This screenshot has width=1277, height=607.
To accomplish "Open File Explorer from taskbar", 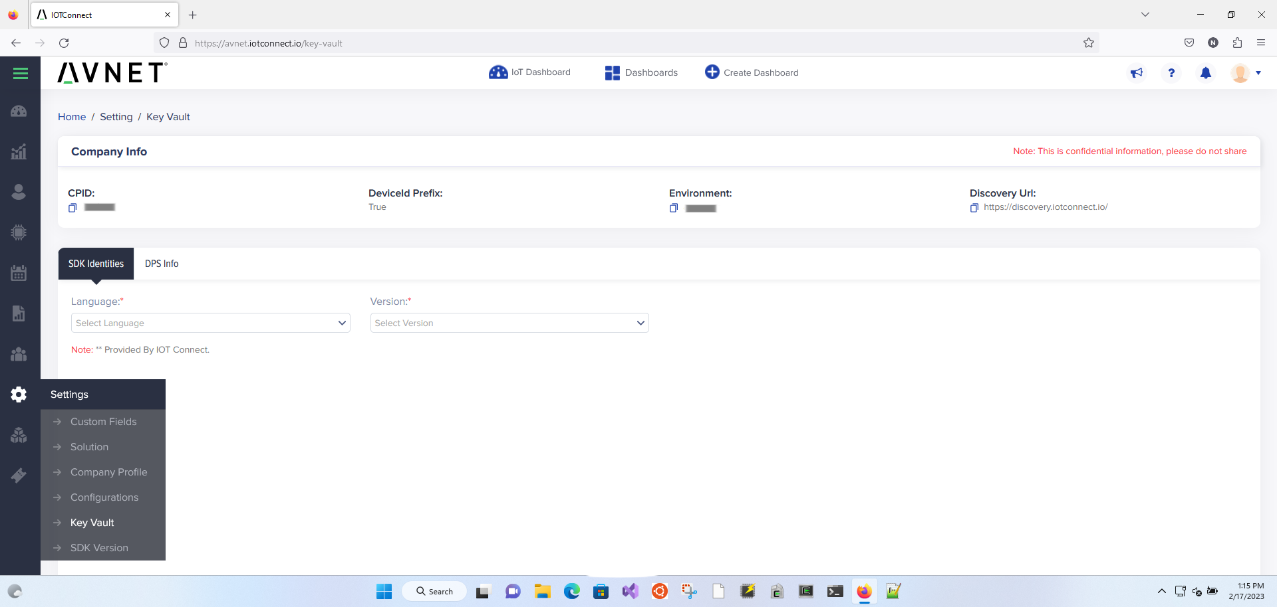I will coord(543,591).
